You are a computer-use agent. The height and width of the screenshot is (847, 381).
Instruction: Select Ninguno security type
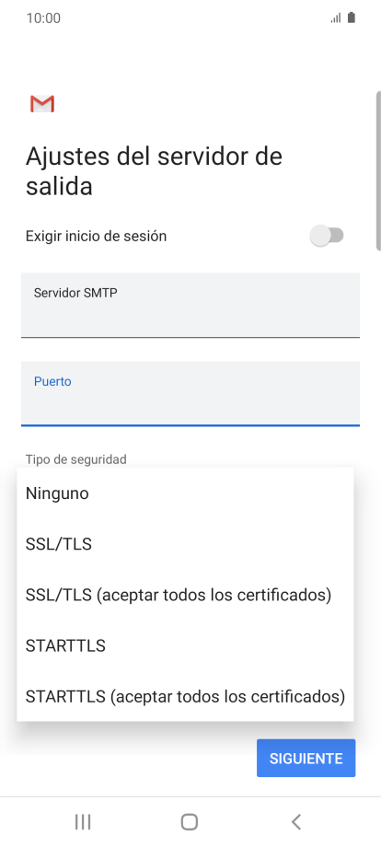coord(185,493)
